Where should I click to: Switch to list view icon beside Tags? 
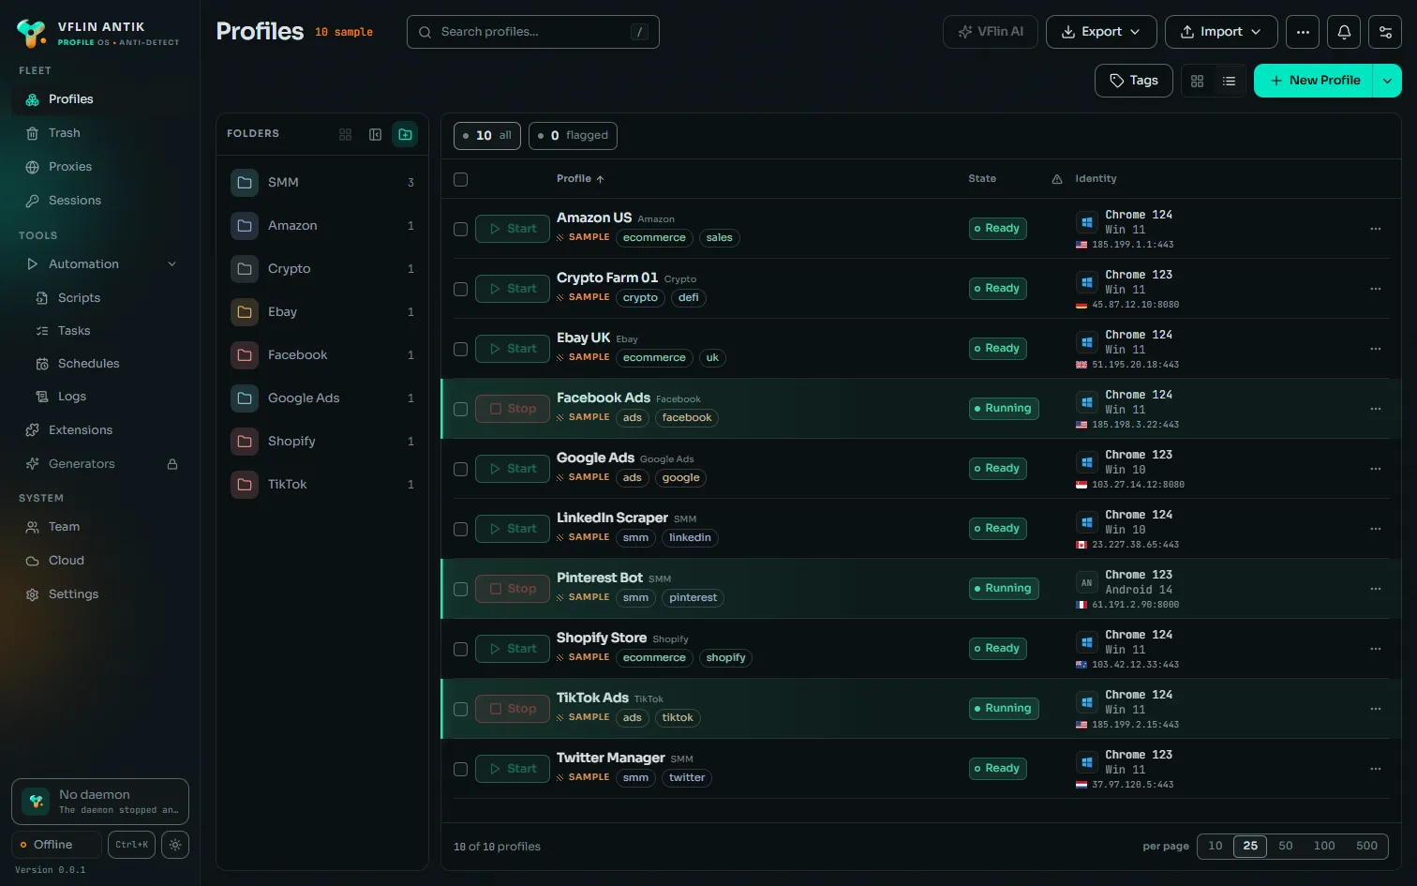[1229, 82]
